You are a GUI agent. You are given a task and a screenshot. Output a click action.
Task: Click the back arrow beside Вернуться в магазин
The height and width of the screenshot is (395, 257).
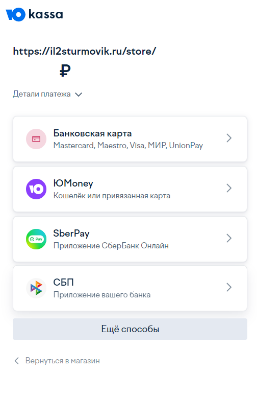17,361
